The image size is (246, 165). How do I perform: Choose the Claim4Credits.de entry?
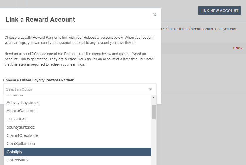tap(22, 135)
